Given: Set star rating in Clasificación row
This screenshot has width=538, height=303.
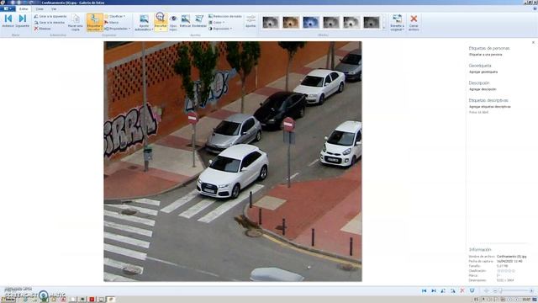Looking at the screenshot, I should tap(506, 271).
